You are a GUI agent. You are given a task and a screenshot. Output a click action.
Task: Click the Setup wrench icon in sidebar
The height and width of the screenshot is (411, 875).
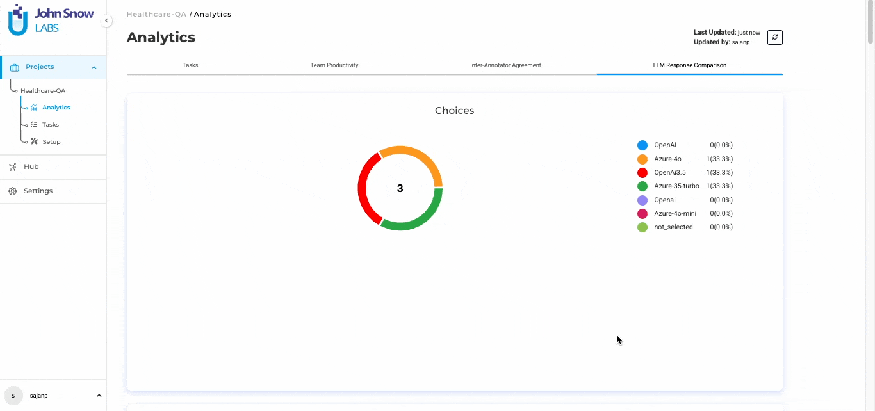pos(34,141)
